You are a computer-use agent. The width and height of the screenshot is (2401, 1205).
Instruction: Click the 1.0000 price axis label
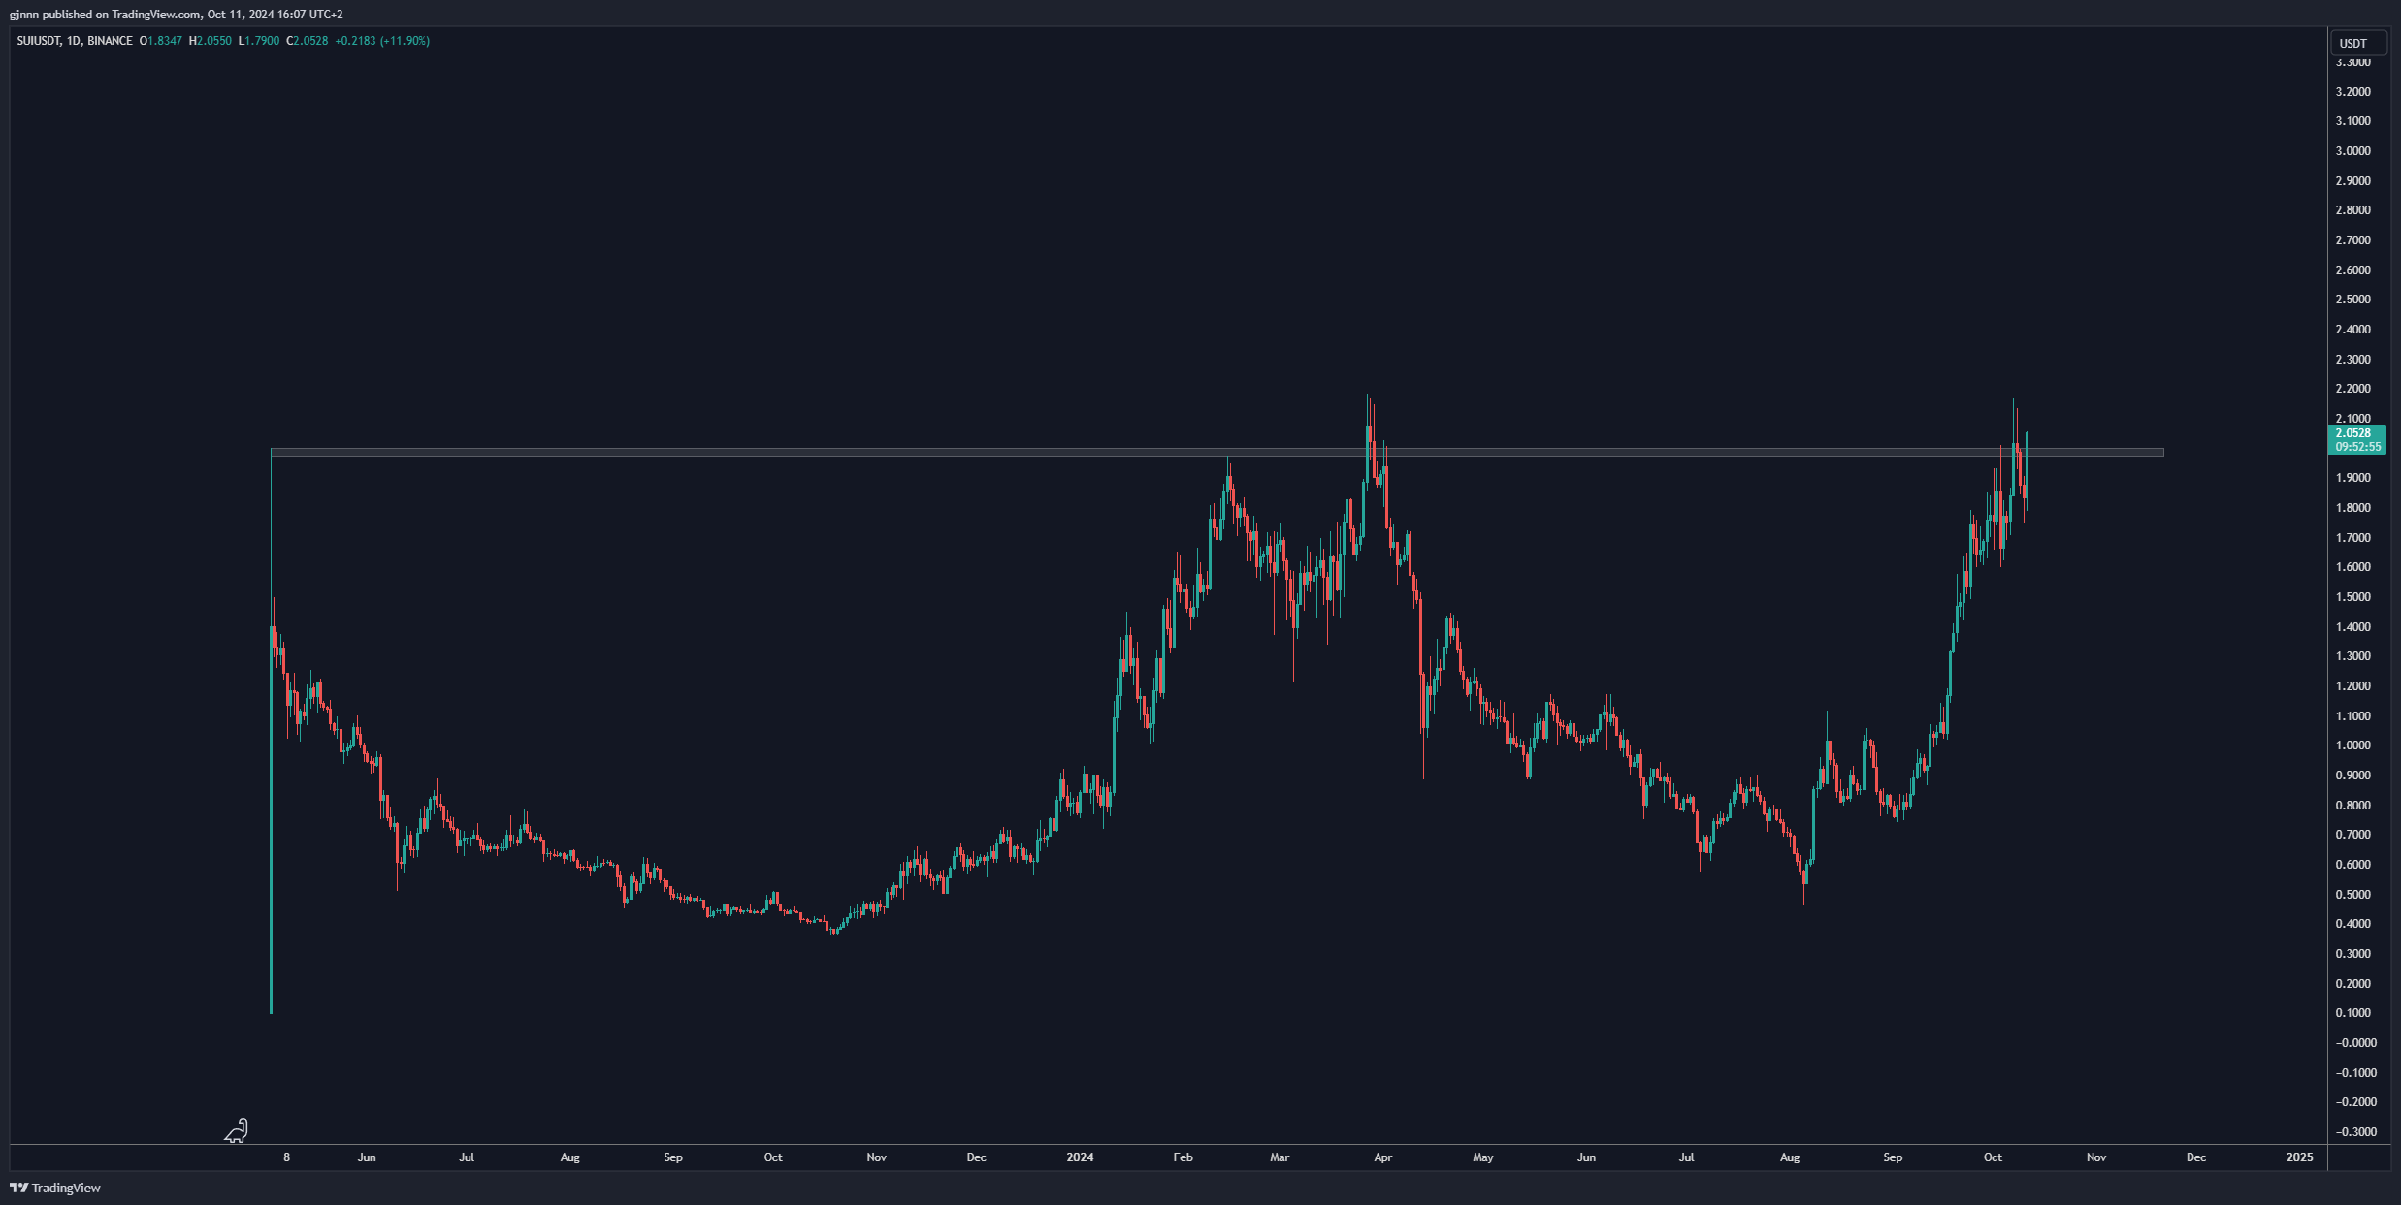click(2352, 745)
